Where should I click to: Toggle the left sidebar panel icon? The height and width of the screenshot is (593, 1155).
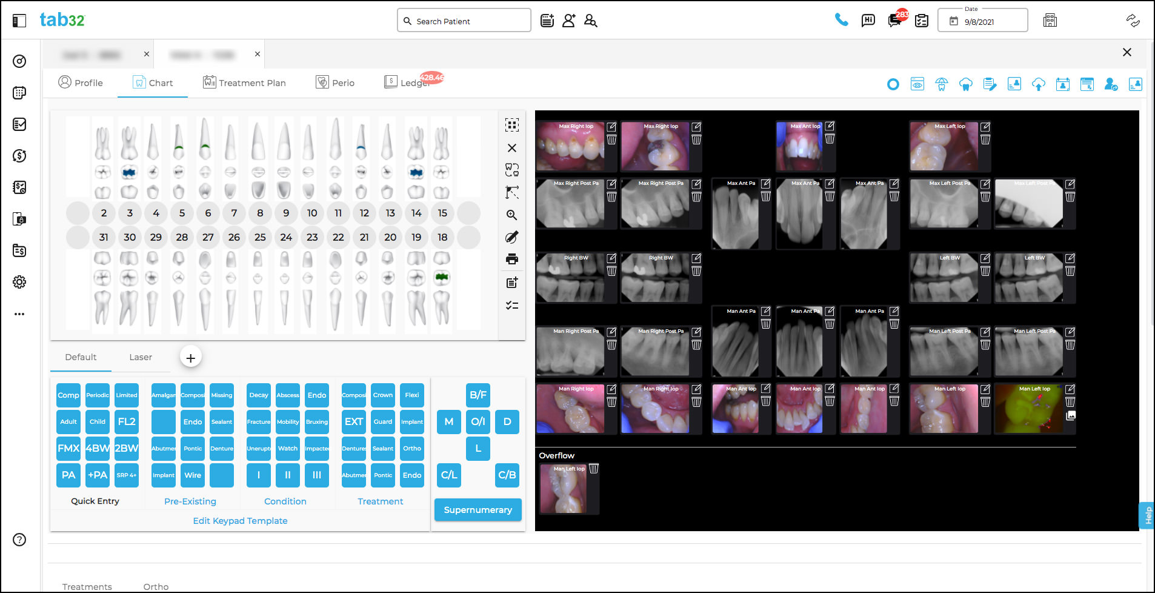(x=19, y=21)
